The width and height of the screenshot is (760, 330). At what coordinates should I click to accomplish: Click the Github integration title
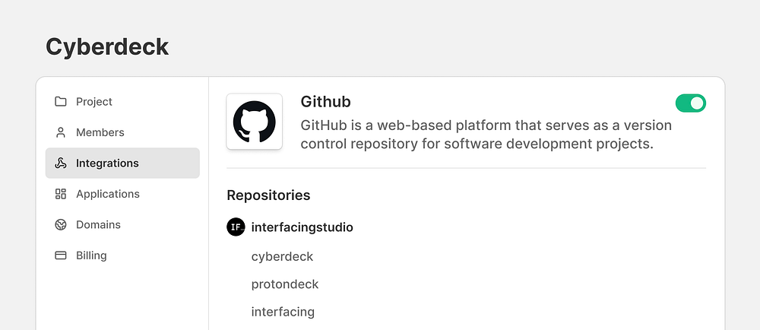(x=325, y=102)
